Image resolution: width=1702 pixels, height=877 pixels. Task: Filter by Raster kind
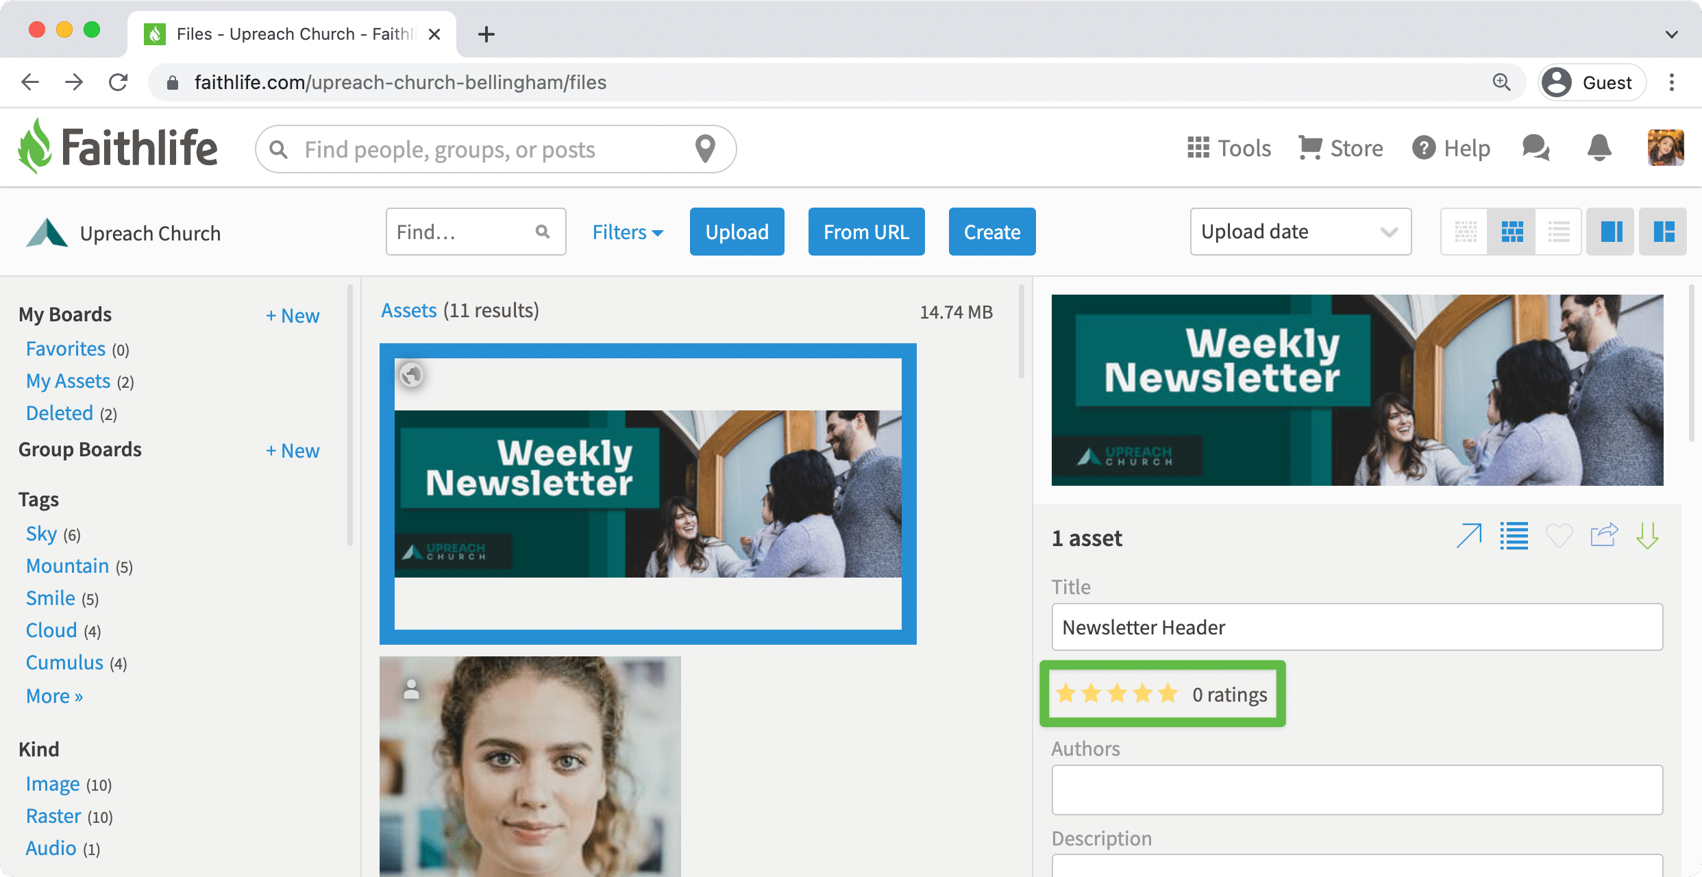(x=53, y=816)
